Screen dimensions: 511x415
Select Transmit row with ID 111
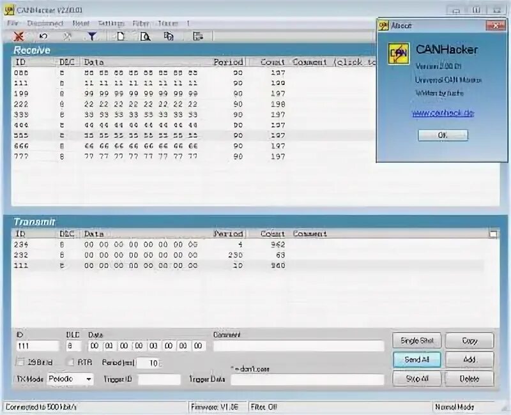(x=248, y=266)
